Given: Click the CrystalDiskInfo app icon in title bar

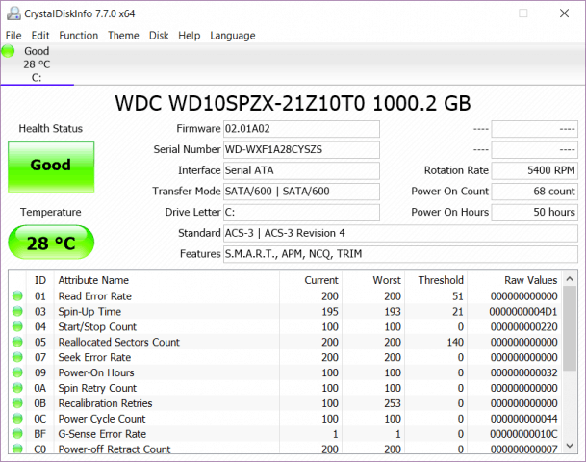Looking at the screenshot, I should pyautogui.click(x=13, y=13).
